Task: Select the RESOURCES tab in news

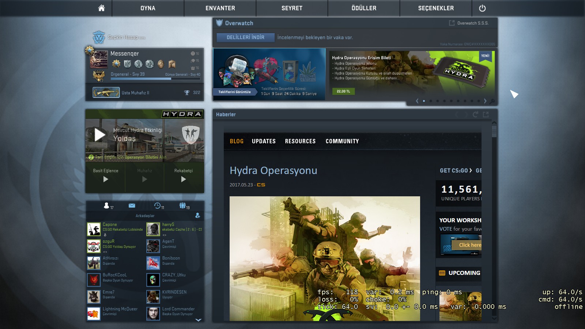Action: [300, 141]
